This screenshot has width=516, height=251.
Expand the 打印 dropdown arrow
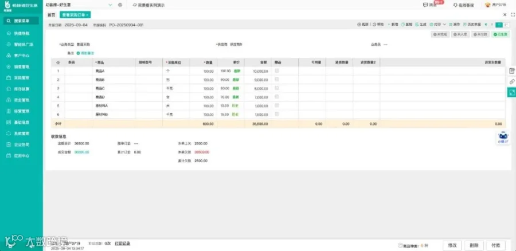444,25
